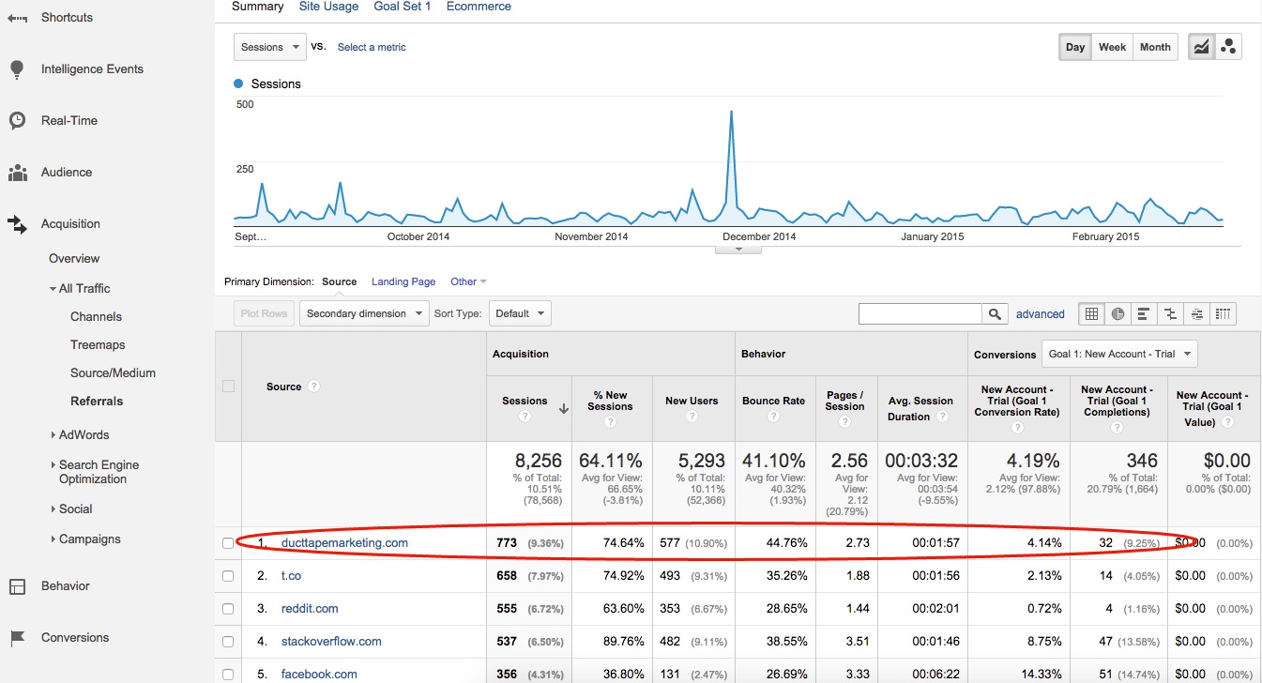Switch chart granularity to Week
Viewport: 1262px width, 683px height.
point(1112,46)
